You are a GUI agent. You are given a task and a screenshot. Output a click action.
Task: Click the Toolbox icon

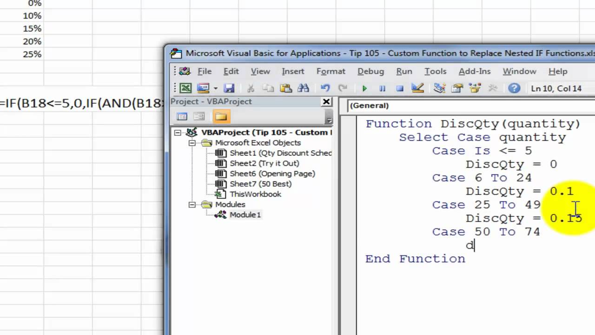coord(492,88)
